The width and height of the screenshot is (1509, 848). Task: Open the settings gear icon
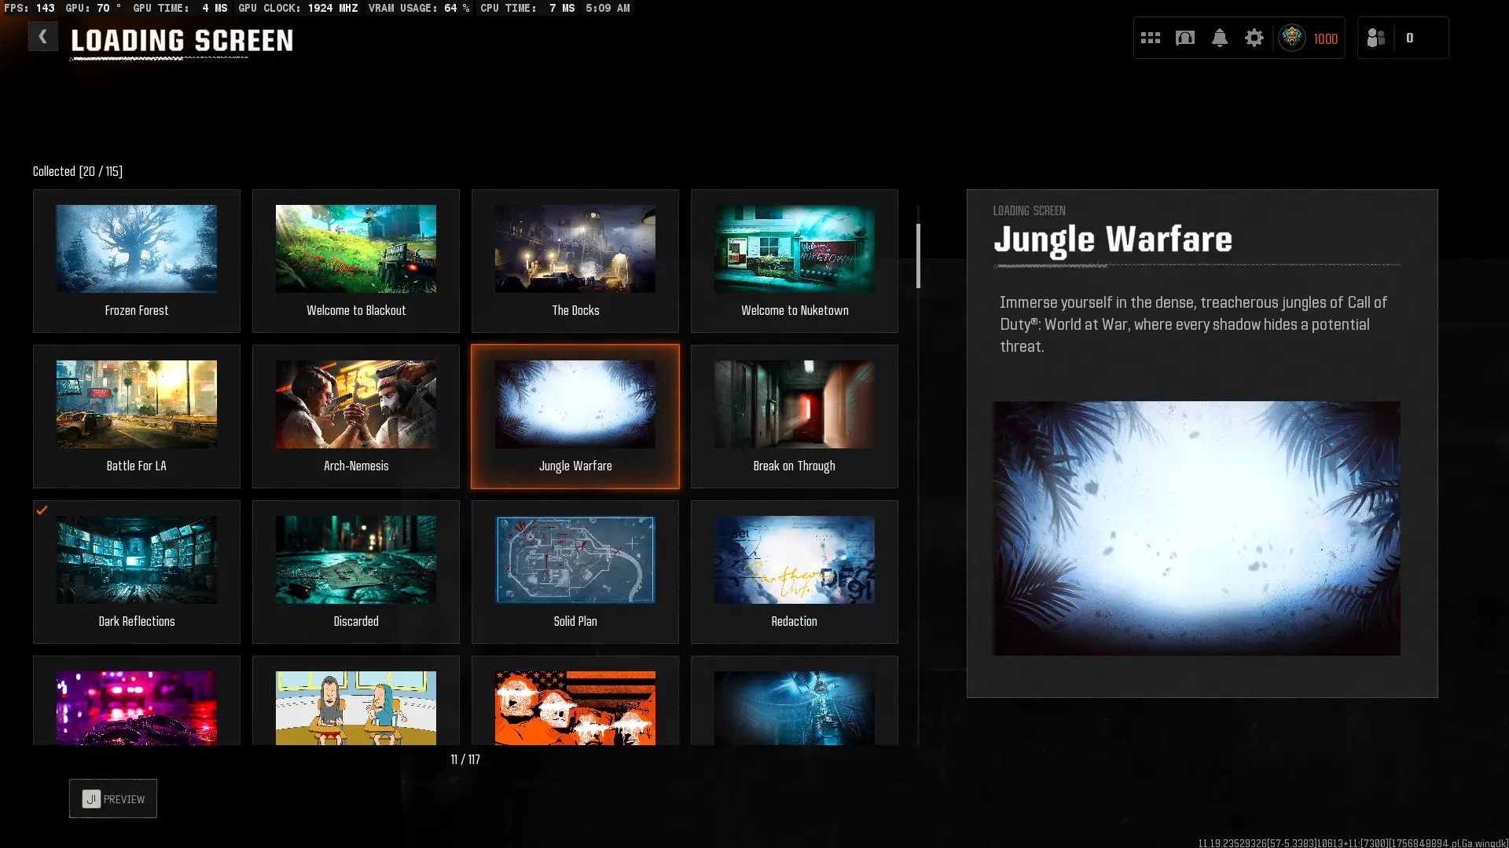tap(1254, 38)
